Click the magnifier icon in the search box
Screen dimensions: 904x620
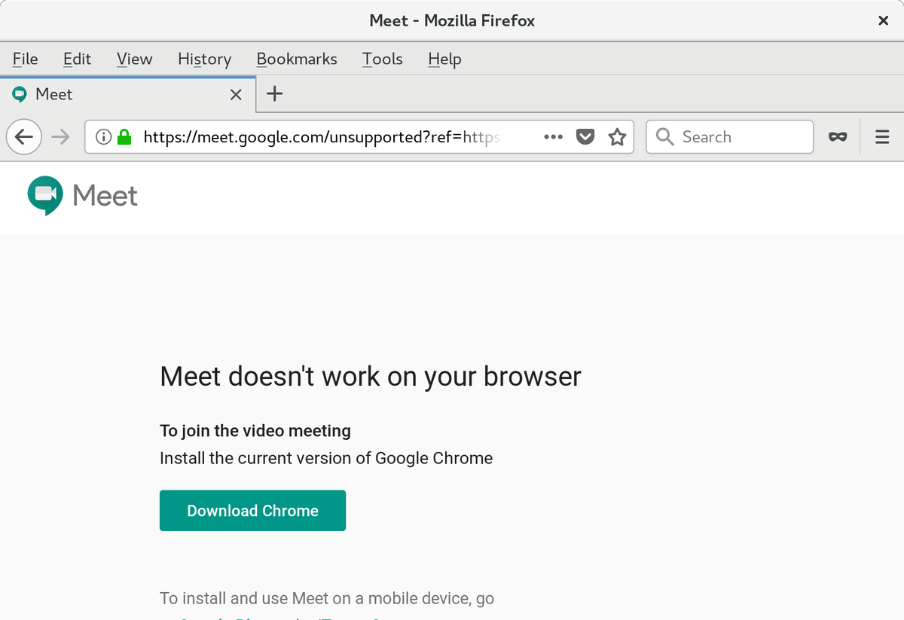pyautogui.click(x=664, y=136)
